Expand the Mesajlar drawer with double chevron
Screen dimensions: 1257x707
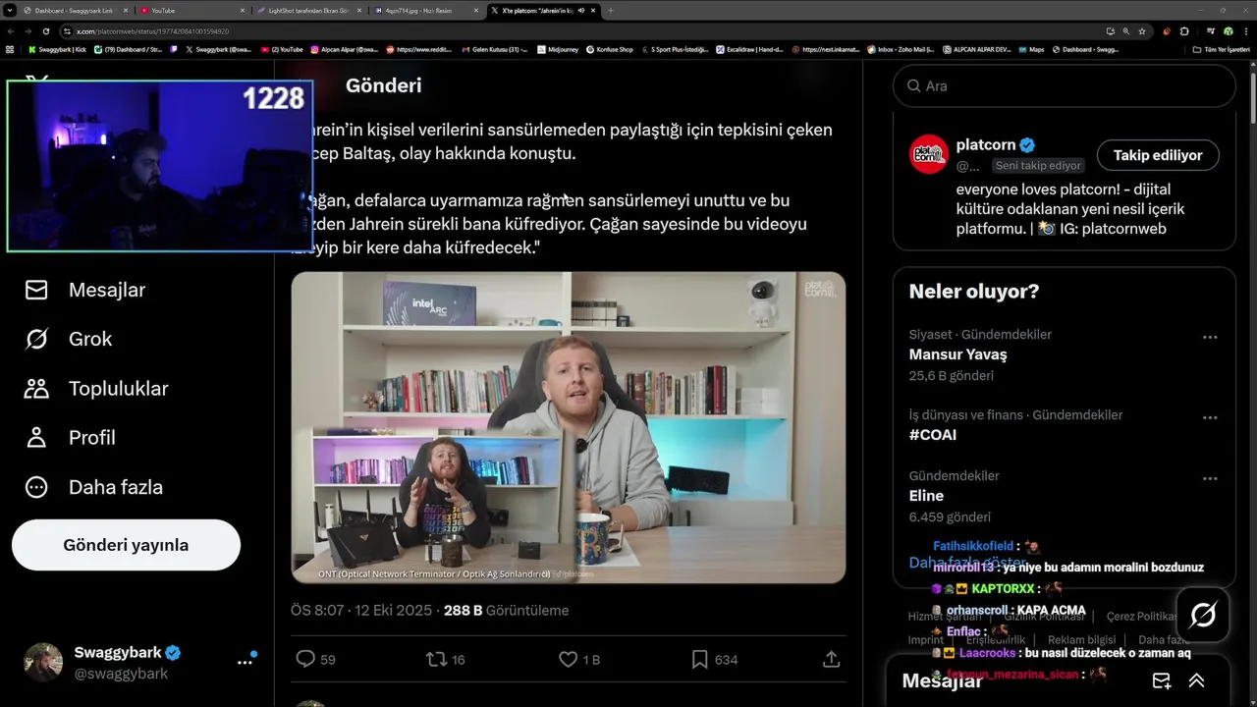[1197, 680]
